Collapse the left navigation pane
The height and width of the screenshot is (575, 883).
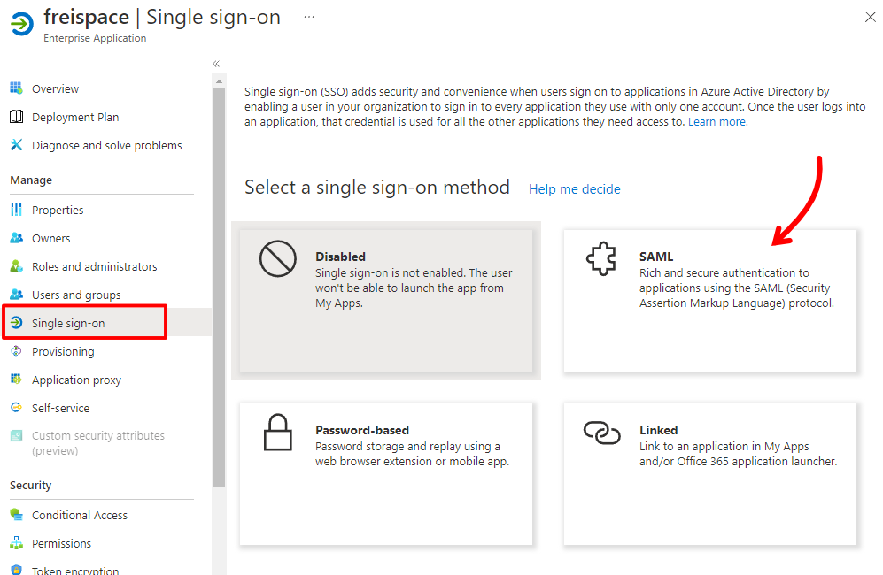click(215, 64)
